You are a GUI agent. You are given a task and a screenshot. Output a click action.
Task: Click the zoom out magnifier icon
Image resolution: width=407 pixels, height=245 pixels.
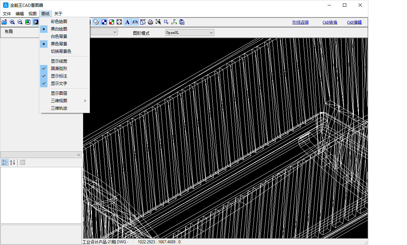(20, 22)
